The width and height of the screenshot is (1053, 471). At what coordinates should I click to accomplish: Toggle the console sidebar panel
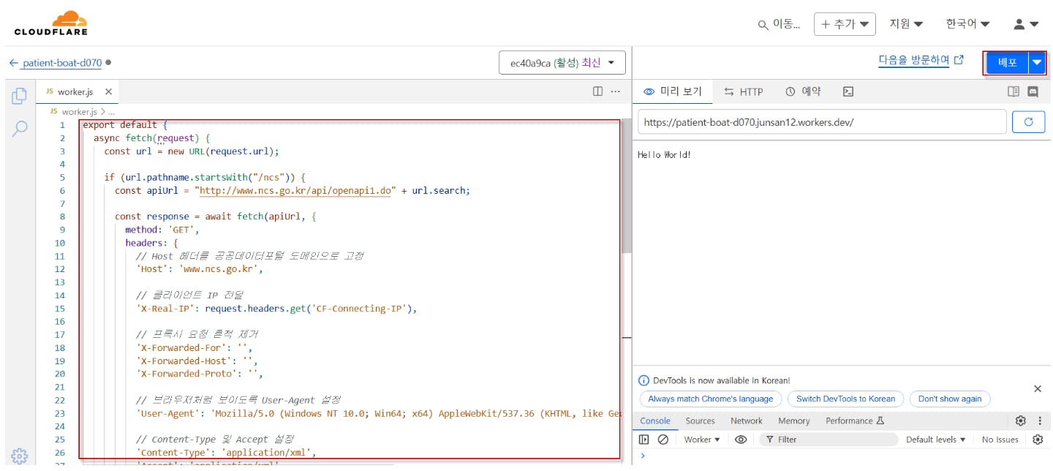643,440
